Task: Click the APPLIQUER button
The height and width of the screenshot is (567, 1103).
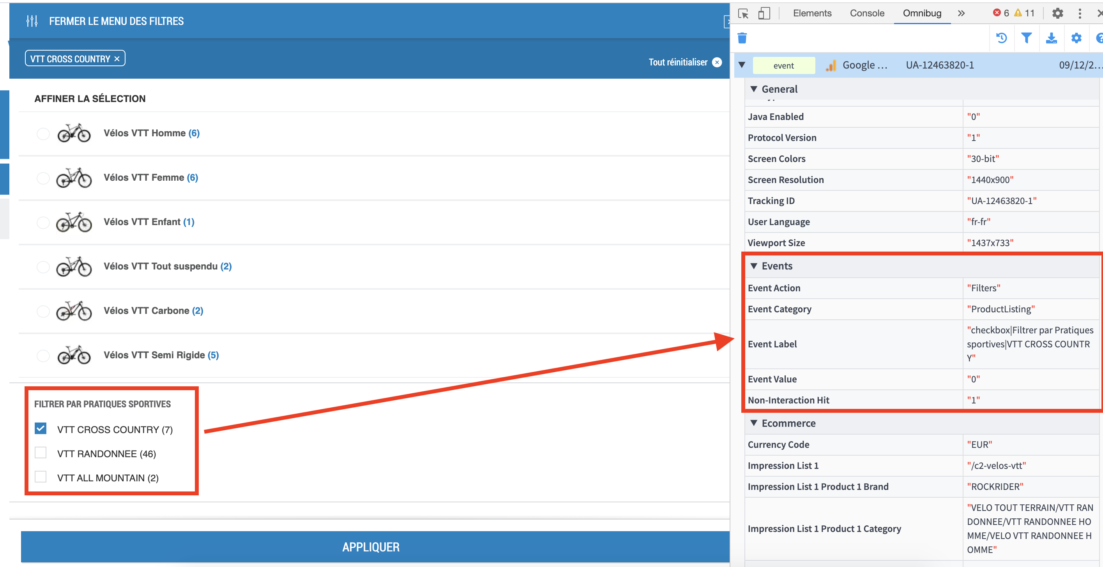Action: coord(375,546)
